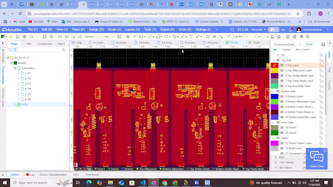Toggle visibility of the Top Side group
Image resolution: width=333 pixels, height=187 pixels.
[x=278, y=60]
